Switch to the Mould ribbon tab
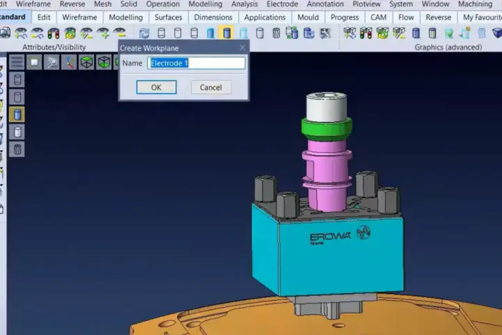Viewport: 502px width, 335px height. click(x=308, y=17)
